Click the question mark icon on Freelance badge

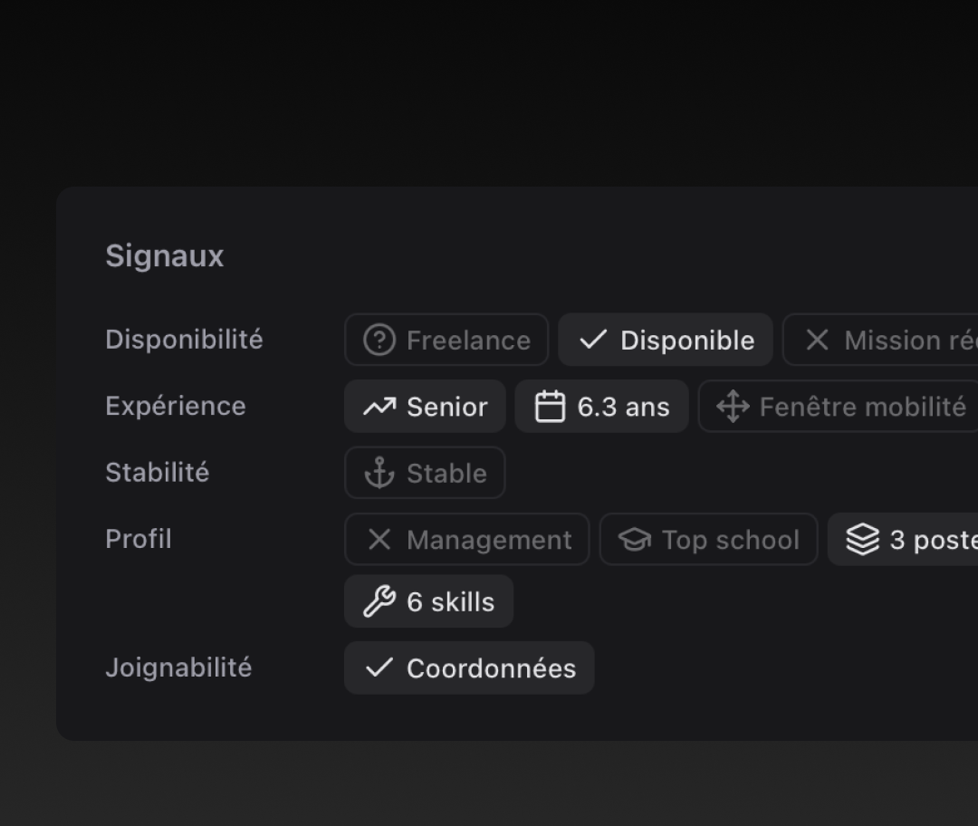pyautogui.click(x=379, y=340)
